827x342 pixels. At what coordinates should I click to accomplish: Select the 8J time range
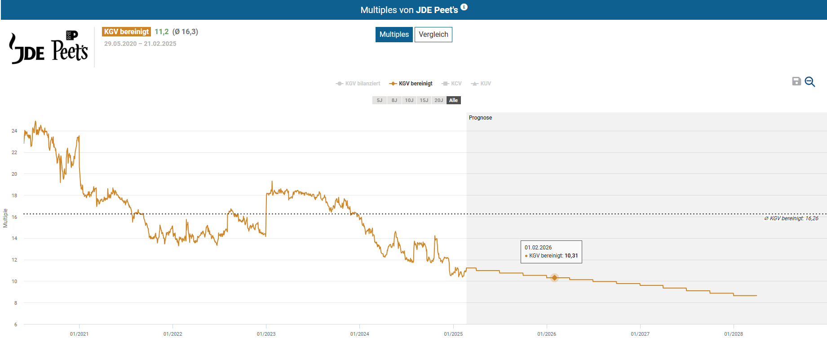point(394,100)
